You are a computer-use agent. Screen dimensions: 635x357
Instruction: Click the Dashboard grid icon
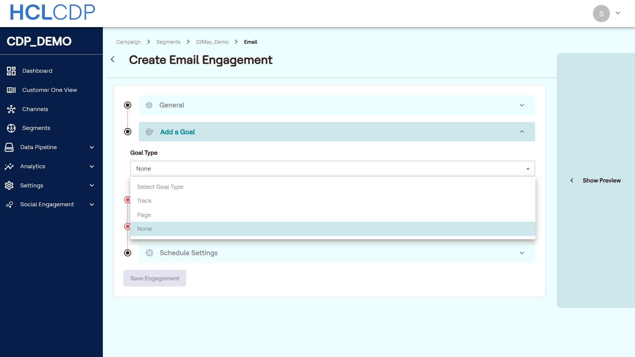click(11, 71)
